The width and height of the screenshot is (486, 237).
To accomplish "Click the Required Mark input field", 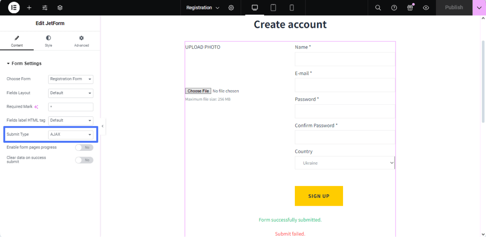I will pos(70,107).
